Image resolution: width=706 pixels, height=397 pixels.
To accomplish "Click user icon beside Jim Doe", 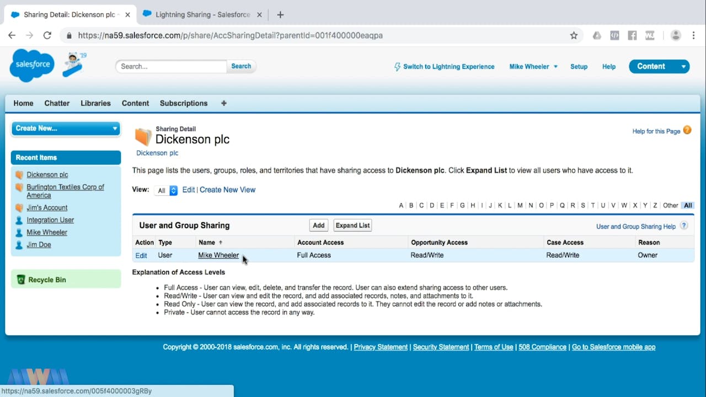I will pos(19,245).
